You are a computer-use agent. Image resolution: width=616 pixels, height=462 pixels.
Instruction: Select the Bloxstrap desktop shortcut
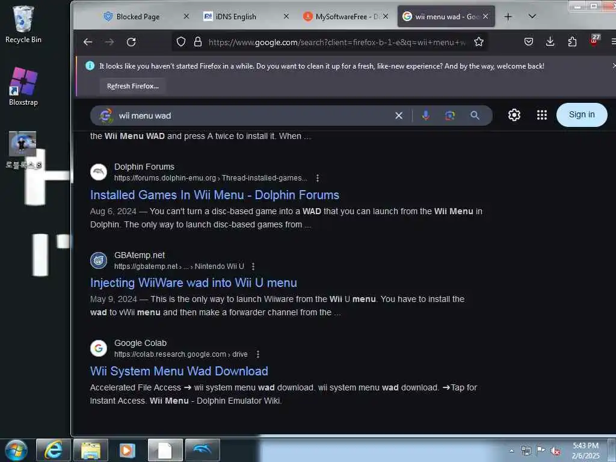coord(23,87)
